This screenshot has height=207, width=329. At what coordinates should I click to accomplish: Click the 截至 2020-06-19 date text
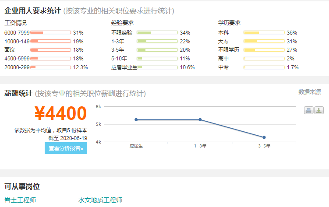[x=67, y=138]
